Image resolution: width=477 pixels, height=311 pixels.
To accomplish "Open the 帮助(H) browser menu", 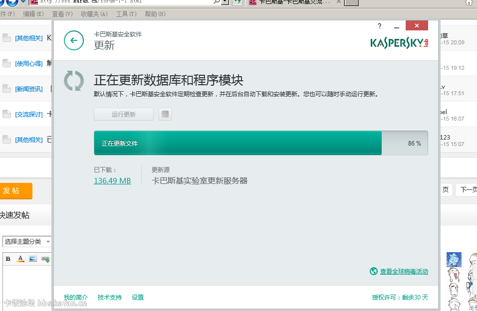I will (155, 14).
